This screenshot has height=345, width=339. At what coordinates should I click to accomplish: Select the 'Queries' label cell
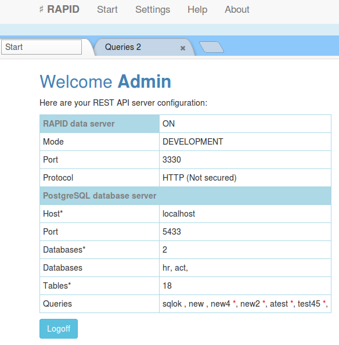99,304
